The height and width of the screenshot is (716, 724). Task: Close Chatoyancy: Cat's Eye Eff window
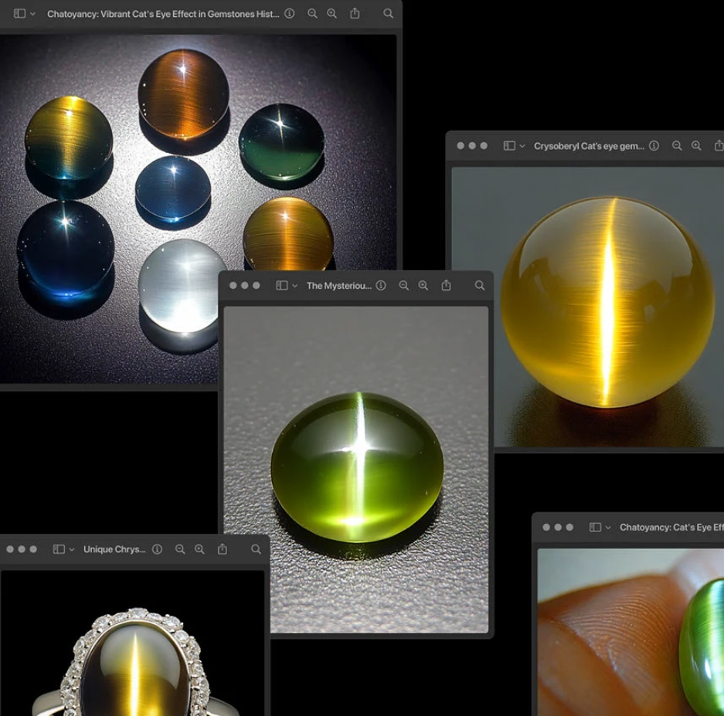(x=546, y=527)
